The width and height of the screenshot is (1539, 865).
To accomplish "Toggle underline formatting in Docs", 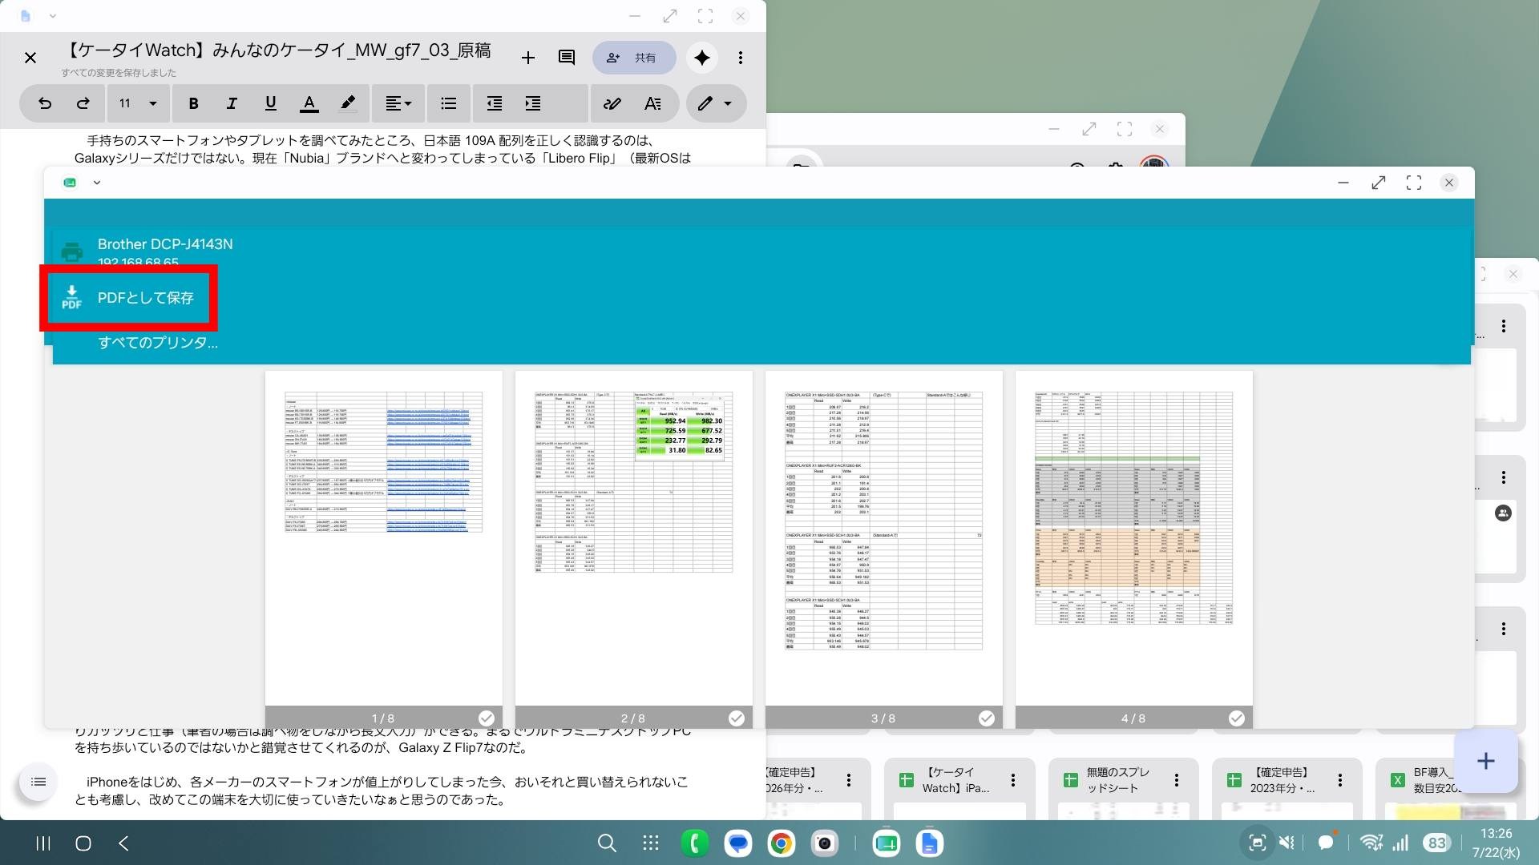I will [x=270, y=103].
